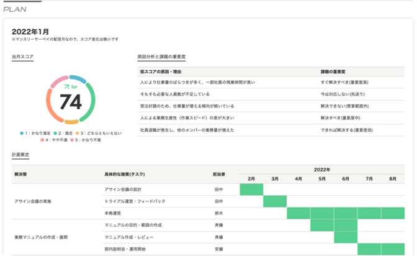
Task: Select the 8月 month column header
Action: tap(393, 178)
